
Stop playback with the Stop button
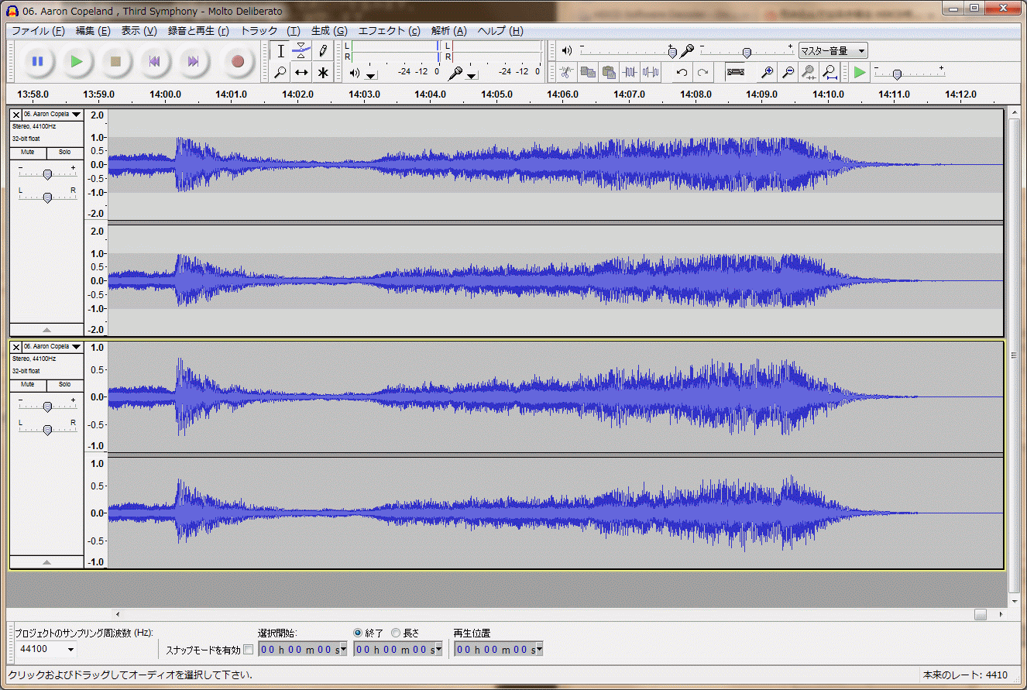(115, 61)
